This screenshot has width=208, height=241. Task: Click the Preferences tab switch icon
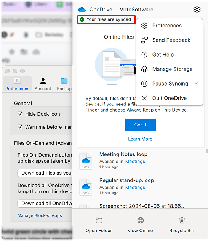point(17,81)
